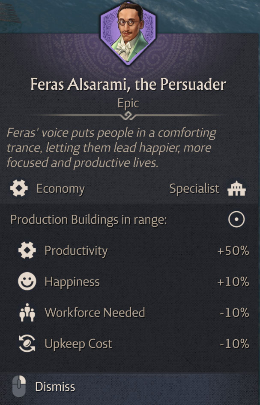The image size is (260, 405).
Task: Click the Upkeep Cost coin icon
Action: [27, 344]
